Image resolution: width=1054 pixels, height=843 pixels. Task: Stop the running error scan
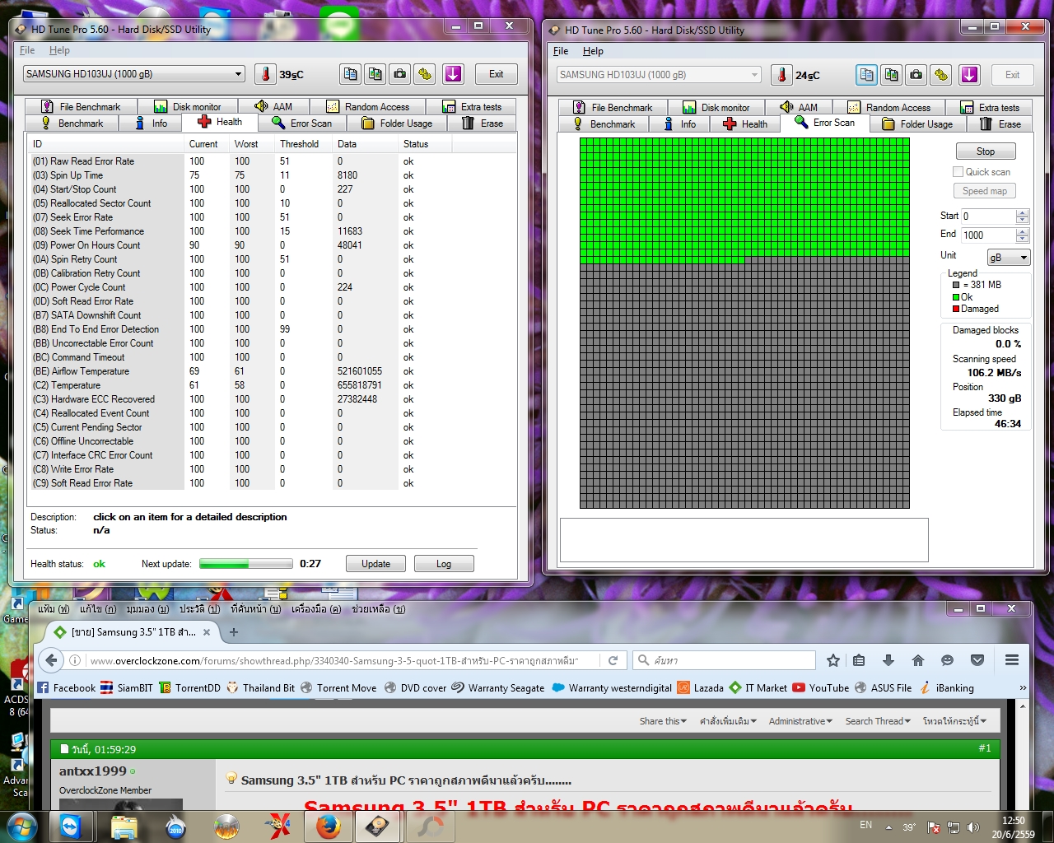point(986,151)
